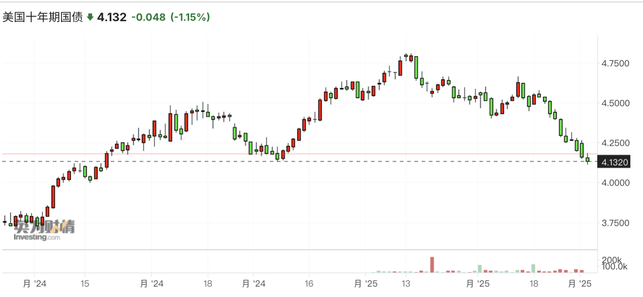Click the 13 date label on the x-axis

(x=406, y=284)
